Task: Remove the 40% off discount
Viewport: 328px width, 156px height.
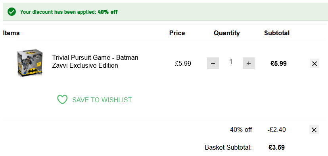Action: pos(314,129)
